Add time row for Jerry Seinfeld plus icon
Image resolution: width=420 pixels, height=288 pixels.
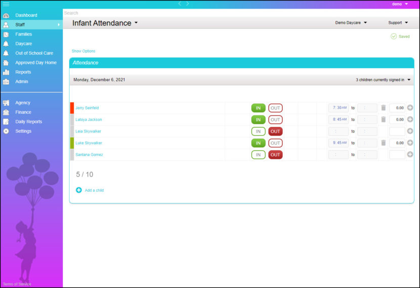point(410,108)
